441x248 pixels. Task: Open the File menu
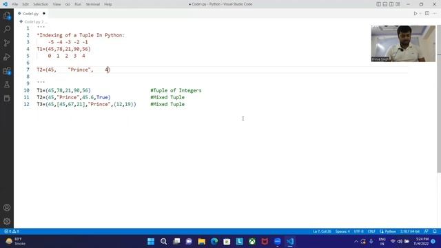pyautogui.click(x=15, y=4)
